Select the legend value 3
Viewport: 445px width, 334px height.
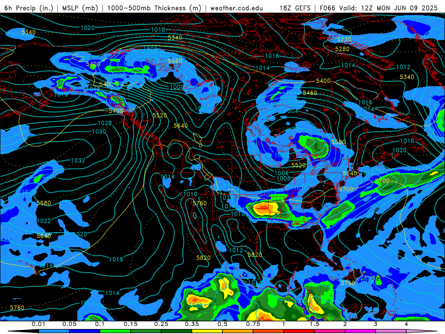click(375, 324)
